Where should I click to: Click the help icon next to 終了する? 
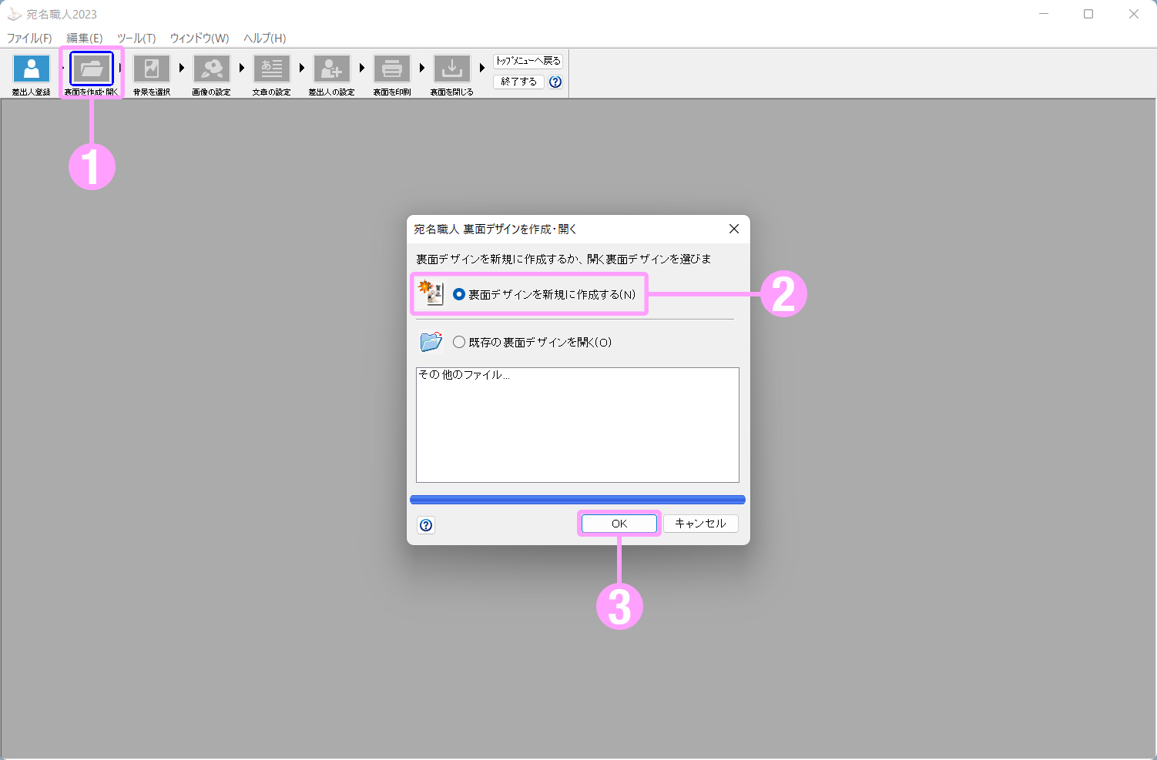tap(555, 82)
